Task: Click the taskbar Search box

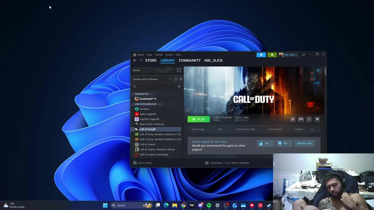Action: (x=132, y=205)
